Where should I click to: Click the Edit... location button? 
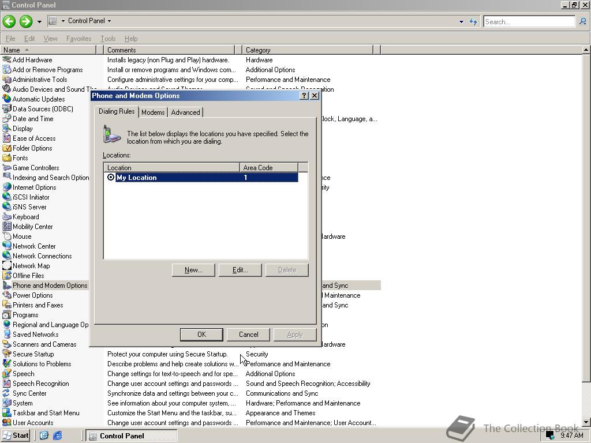240,270
